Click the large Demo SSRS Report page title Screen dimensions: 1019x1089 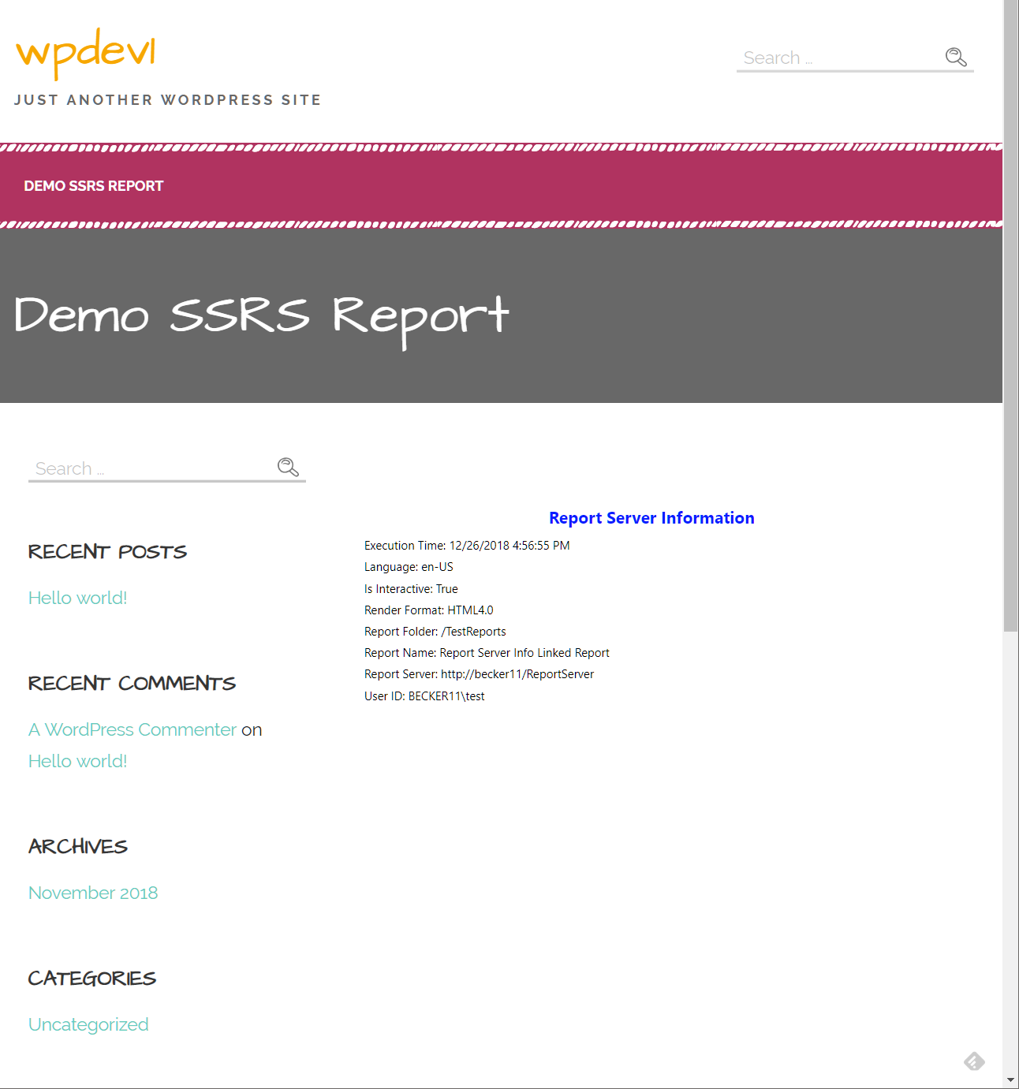(261, 316)
